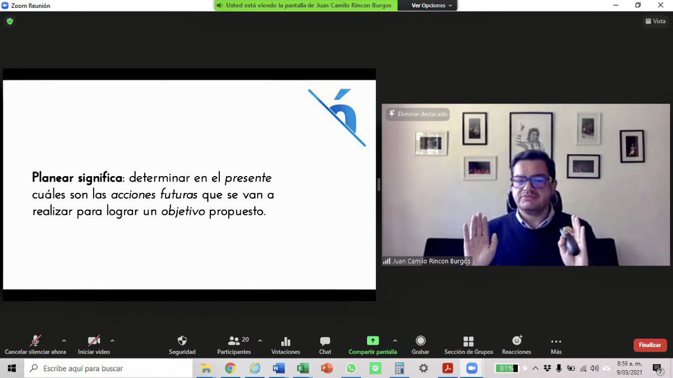Unmute microphone via Cancelar silenciar ahora
The width and height of the screenshot is (673, 378).
35,345
